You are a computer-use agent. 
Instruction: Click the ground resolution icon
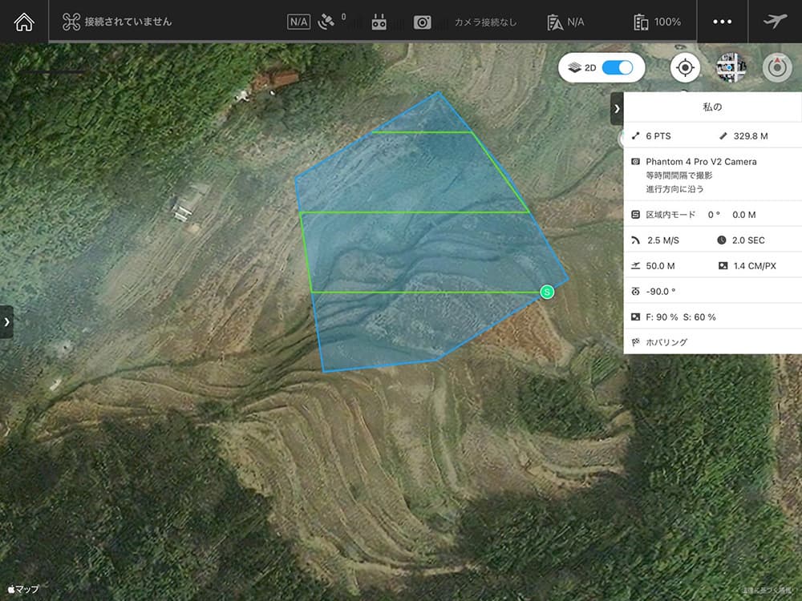pos(723,266)
